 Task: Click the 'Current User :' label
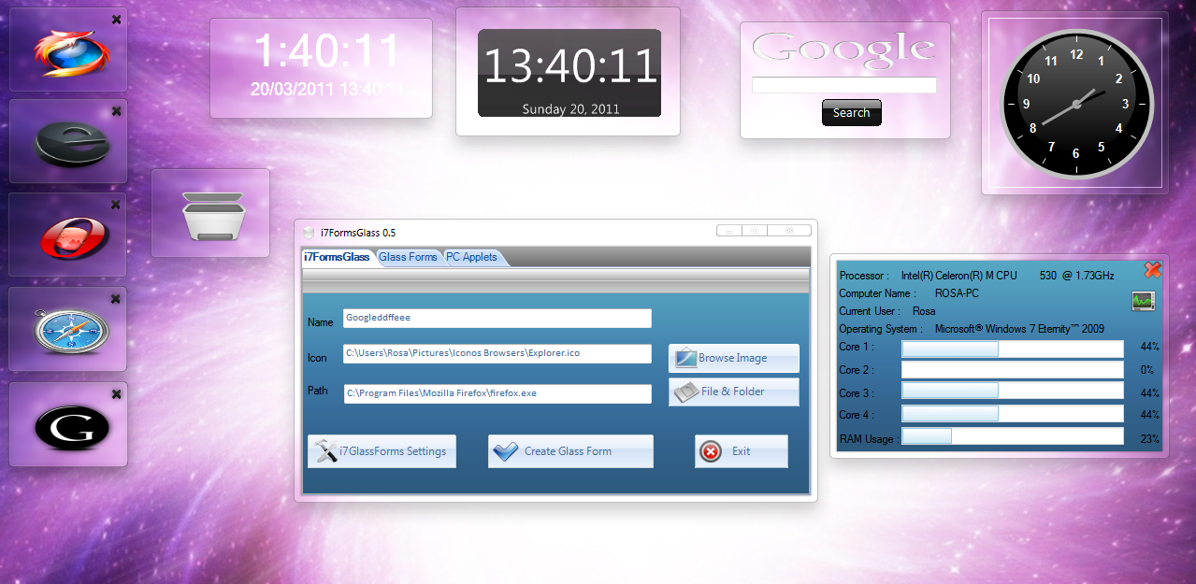coord(870,311)
